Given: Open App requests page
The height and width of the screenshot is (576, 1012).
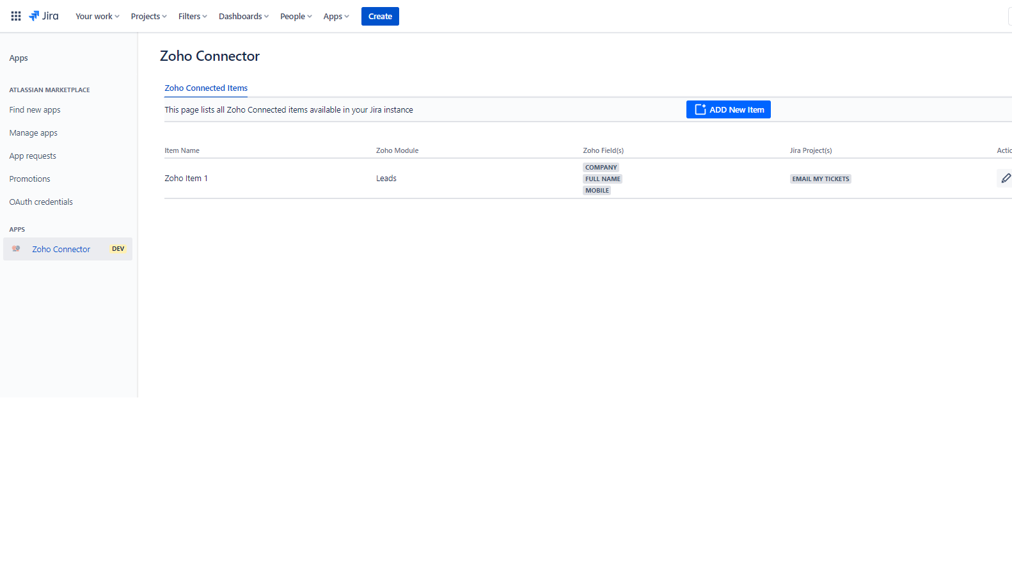Looking at the screenshot, I should [33, 156].
